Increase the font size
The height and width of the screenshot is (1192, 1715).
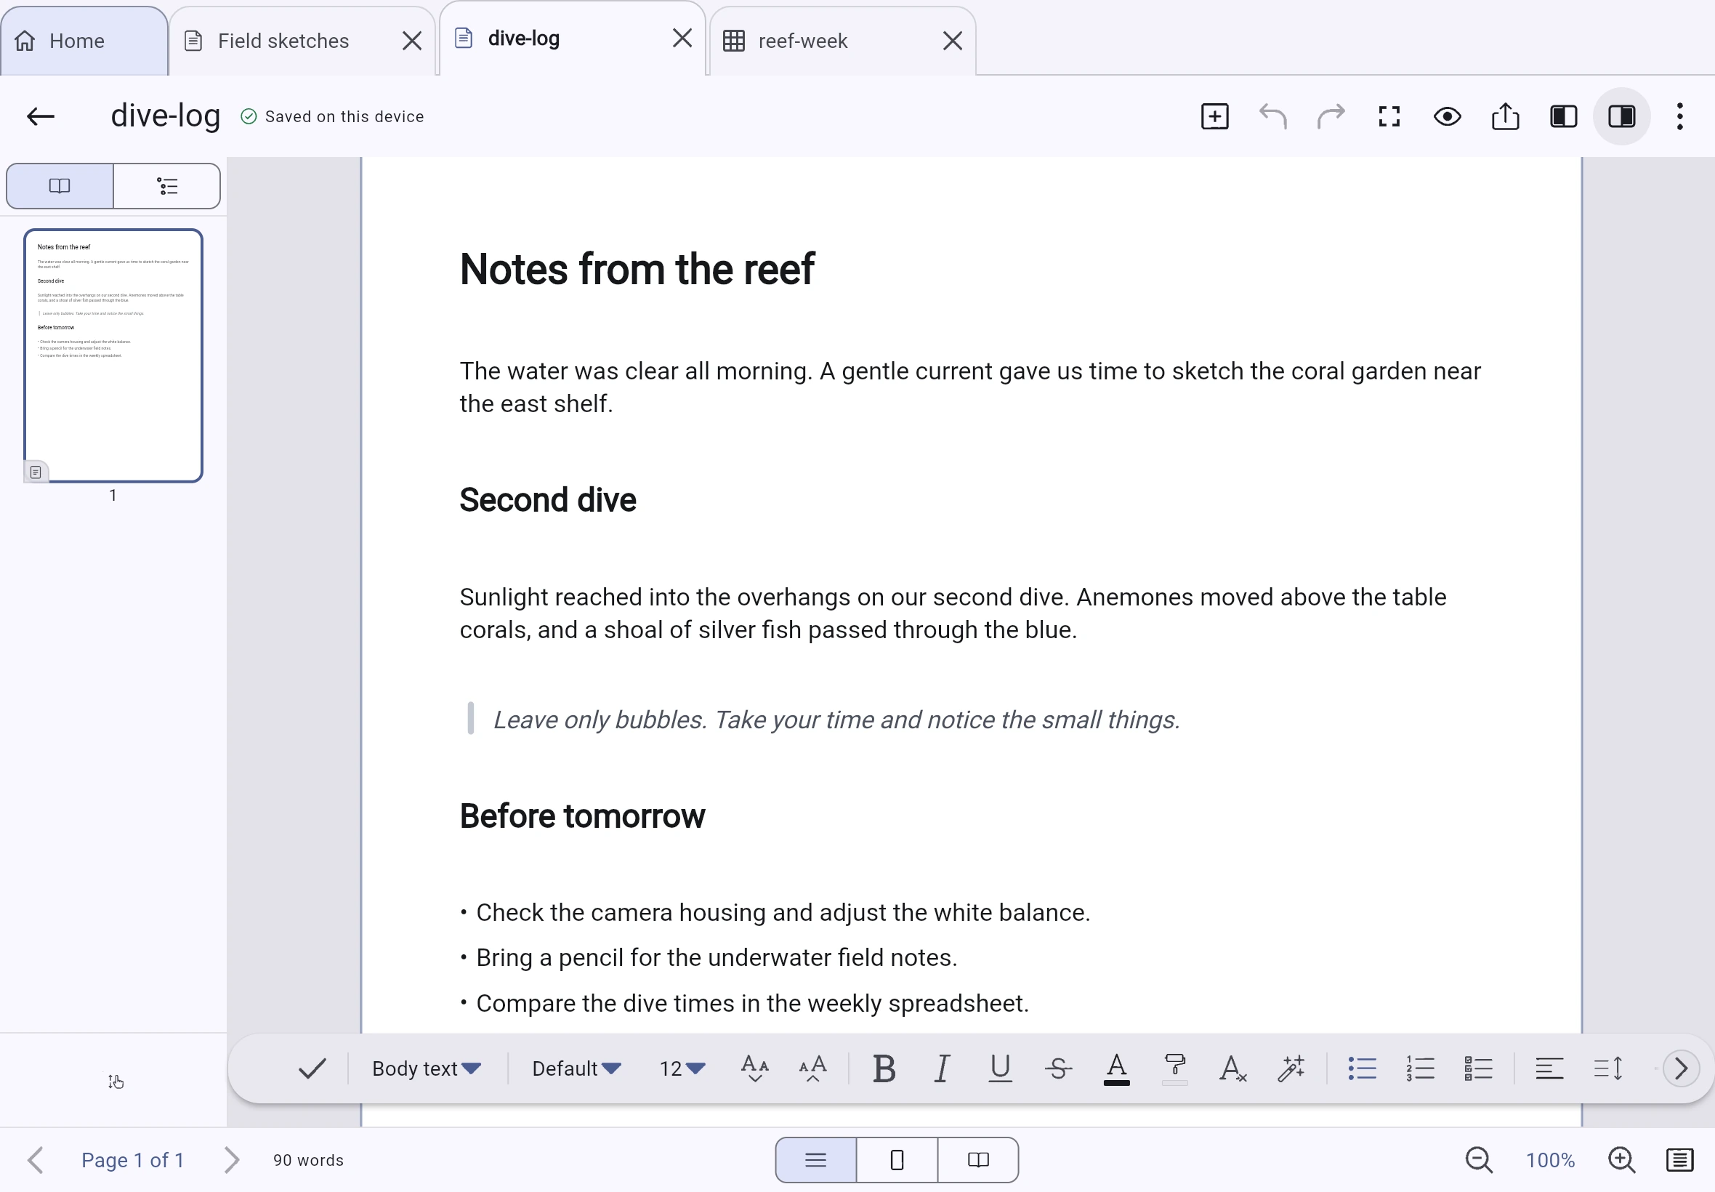coord(813,1068)
